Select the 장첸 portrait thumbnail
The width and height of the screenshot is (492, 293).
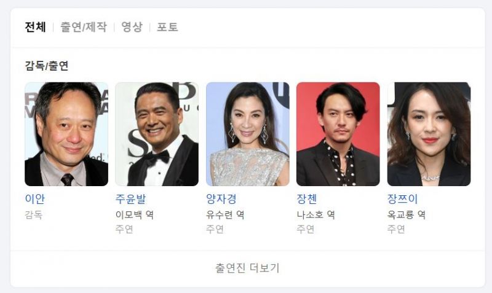click(338, 134)
